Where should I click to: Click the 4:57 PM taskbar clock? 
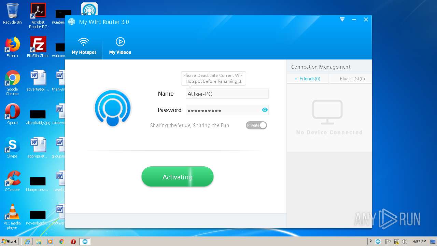point(419,241)
